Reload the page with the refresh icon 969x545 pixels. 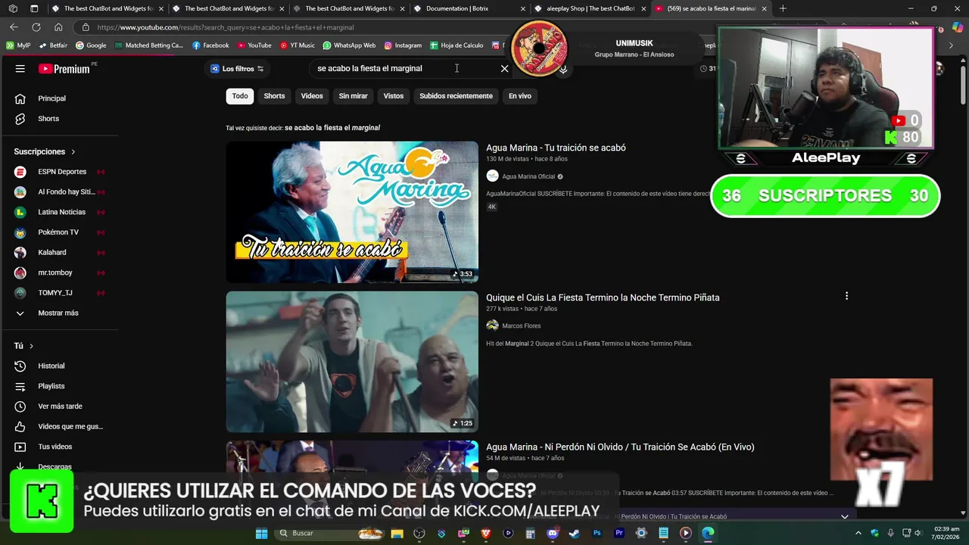(36, 27)
